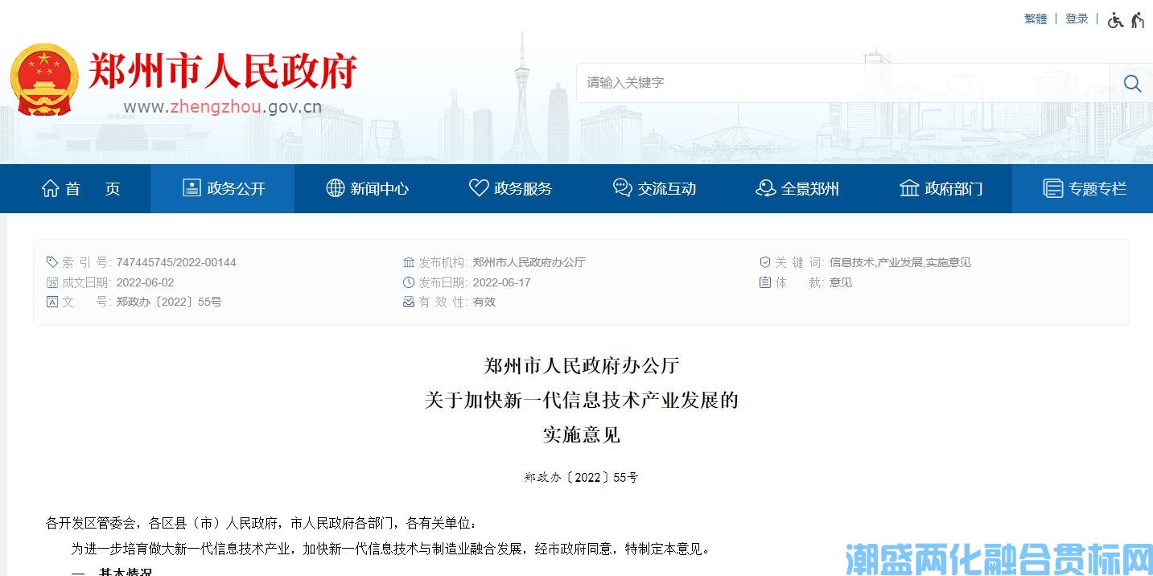Click the list icon for 专题专栏
The height and width of the screenshot is (576, 1153).
click(1052, 188)
